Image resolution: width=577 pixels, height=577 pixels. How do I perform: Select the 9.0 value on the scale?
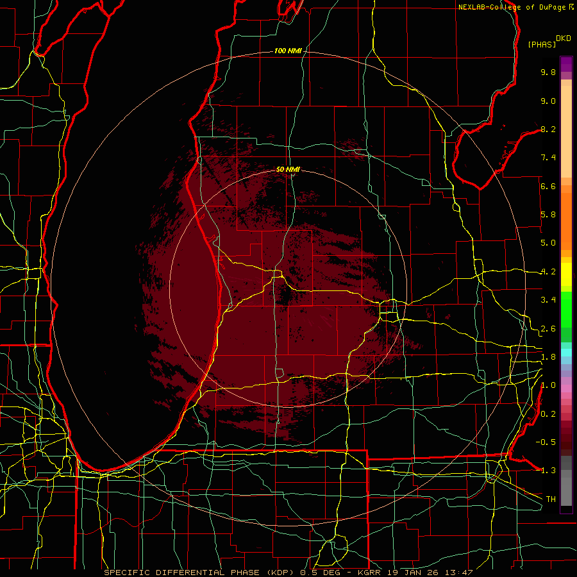[x=548, y=101]
